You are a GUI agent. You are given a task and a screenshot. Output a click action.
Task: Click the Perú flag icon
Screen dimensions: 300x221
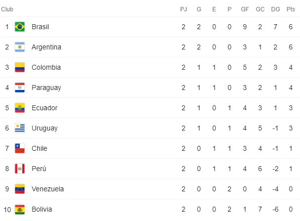tap(20, 169)
